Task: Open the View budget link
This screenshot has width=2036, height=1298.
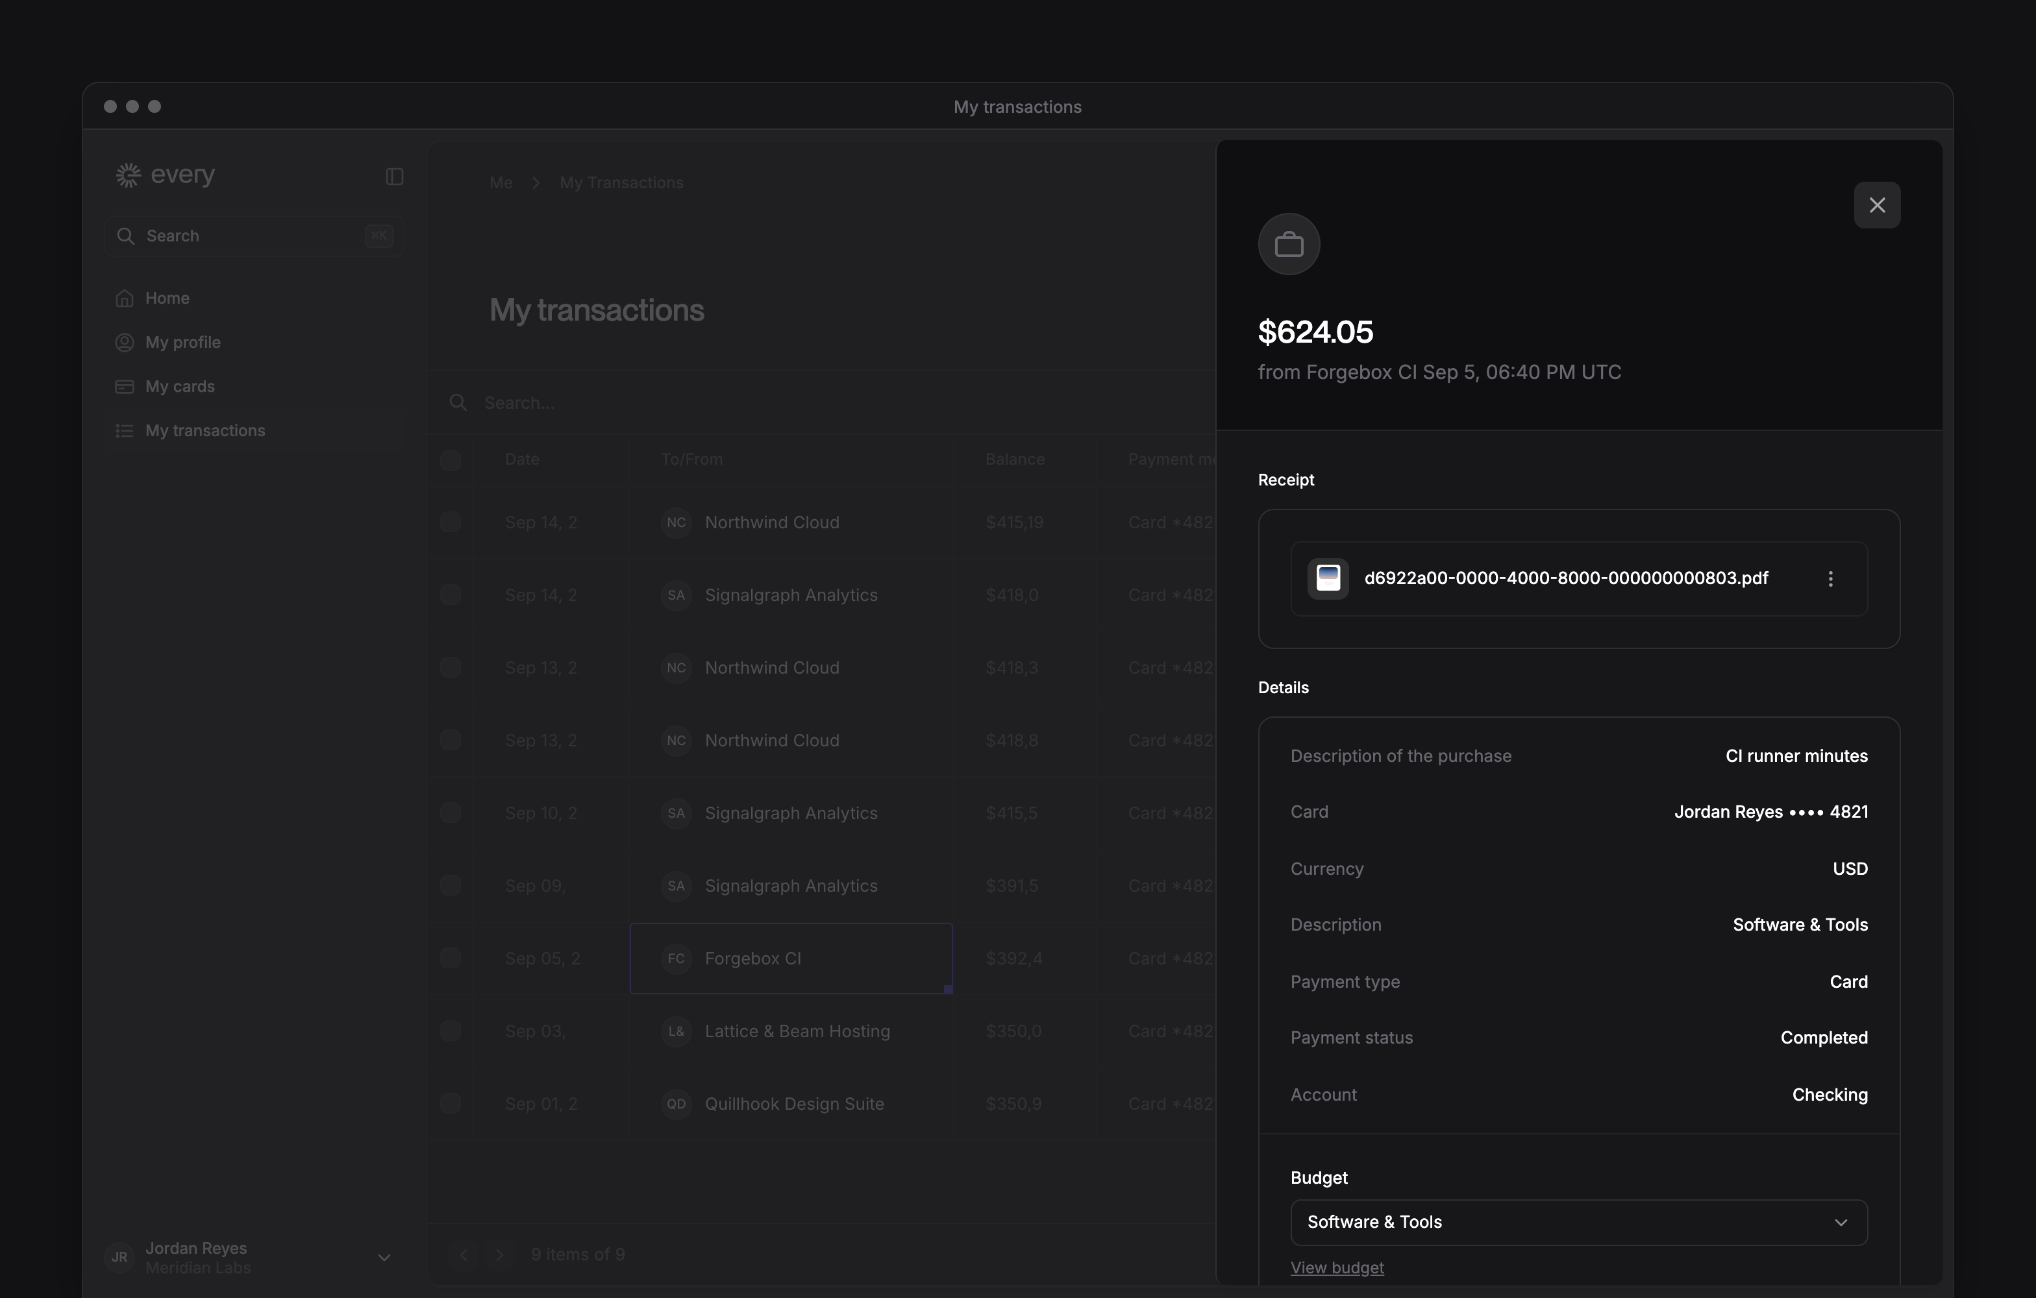Action: (x=1337, y=1267)
